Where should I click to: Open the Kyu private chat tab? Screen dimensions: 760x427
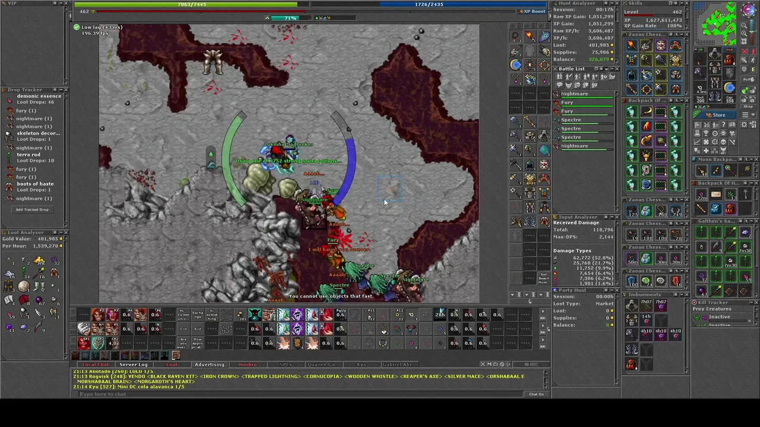362,364
